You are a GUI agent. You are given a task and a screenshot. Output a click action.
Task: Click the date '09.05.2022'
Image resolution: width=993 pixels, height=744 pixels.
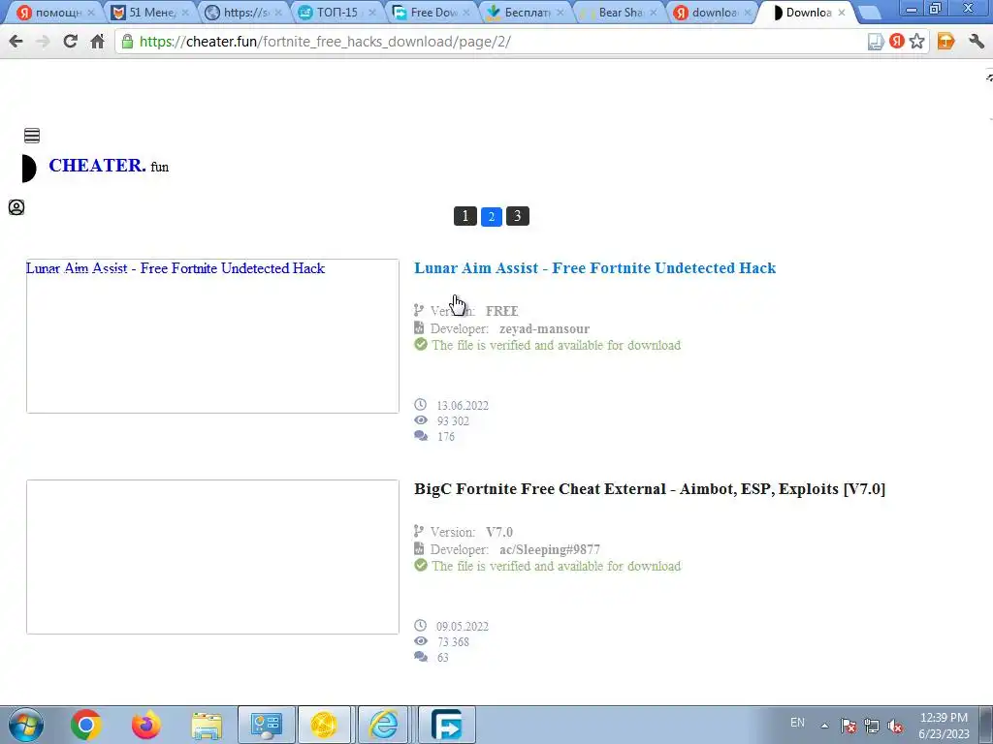click(463, 627)
